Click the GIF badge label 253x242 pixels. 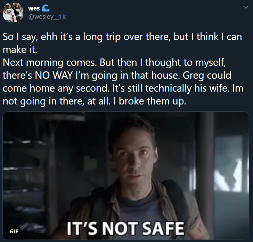pos(14,231)
